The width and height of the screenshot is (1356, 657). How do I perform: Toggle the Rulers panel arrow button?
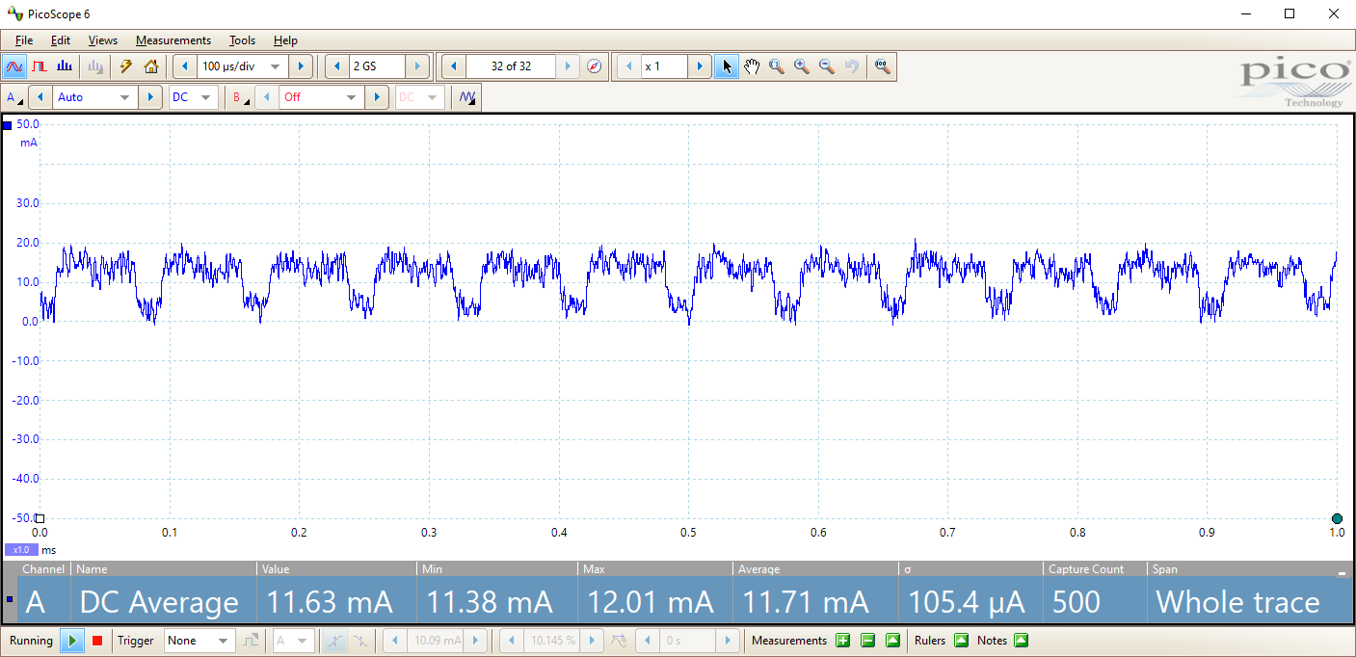(961, 641)
